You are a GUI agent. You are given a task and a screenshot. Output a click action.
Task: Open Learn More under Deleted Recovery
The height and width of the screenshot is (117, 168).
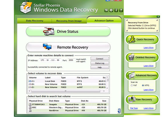(x=149, y=66)
